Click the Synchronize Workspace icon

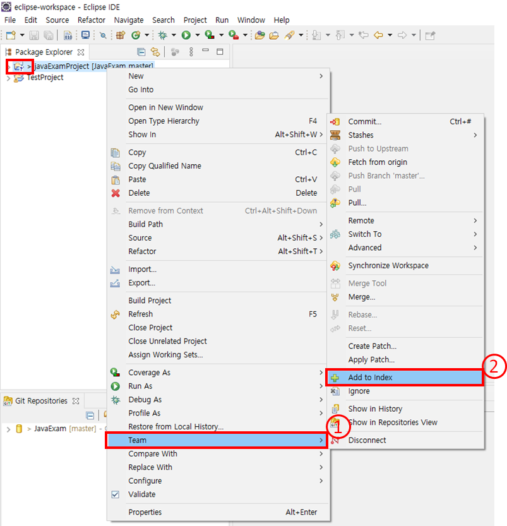(335, 266)
